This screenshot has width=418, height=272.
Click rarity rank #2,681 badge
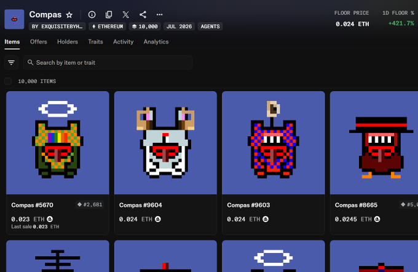90,204
